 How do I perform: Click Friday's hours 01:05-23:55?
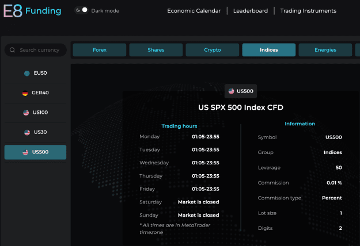pos(206,189)
